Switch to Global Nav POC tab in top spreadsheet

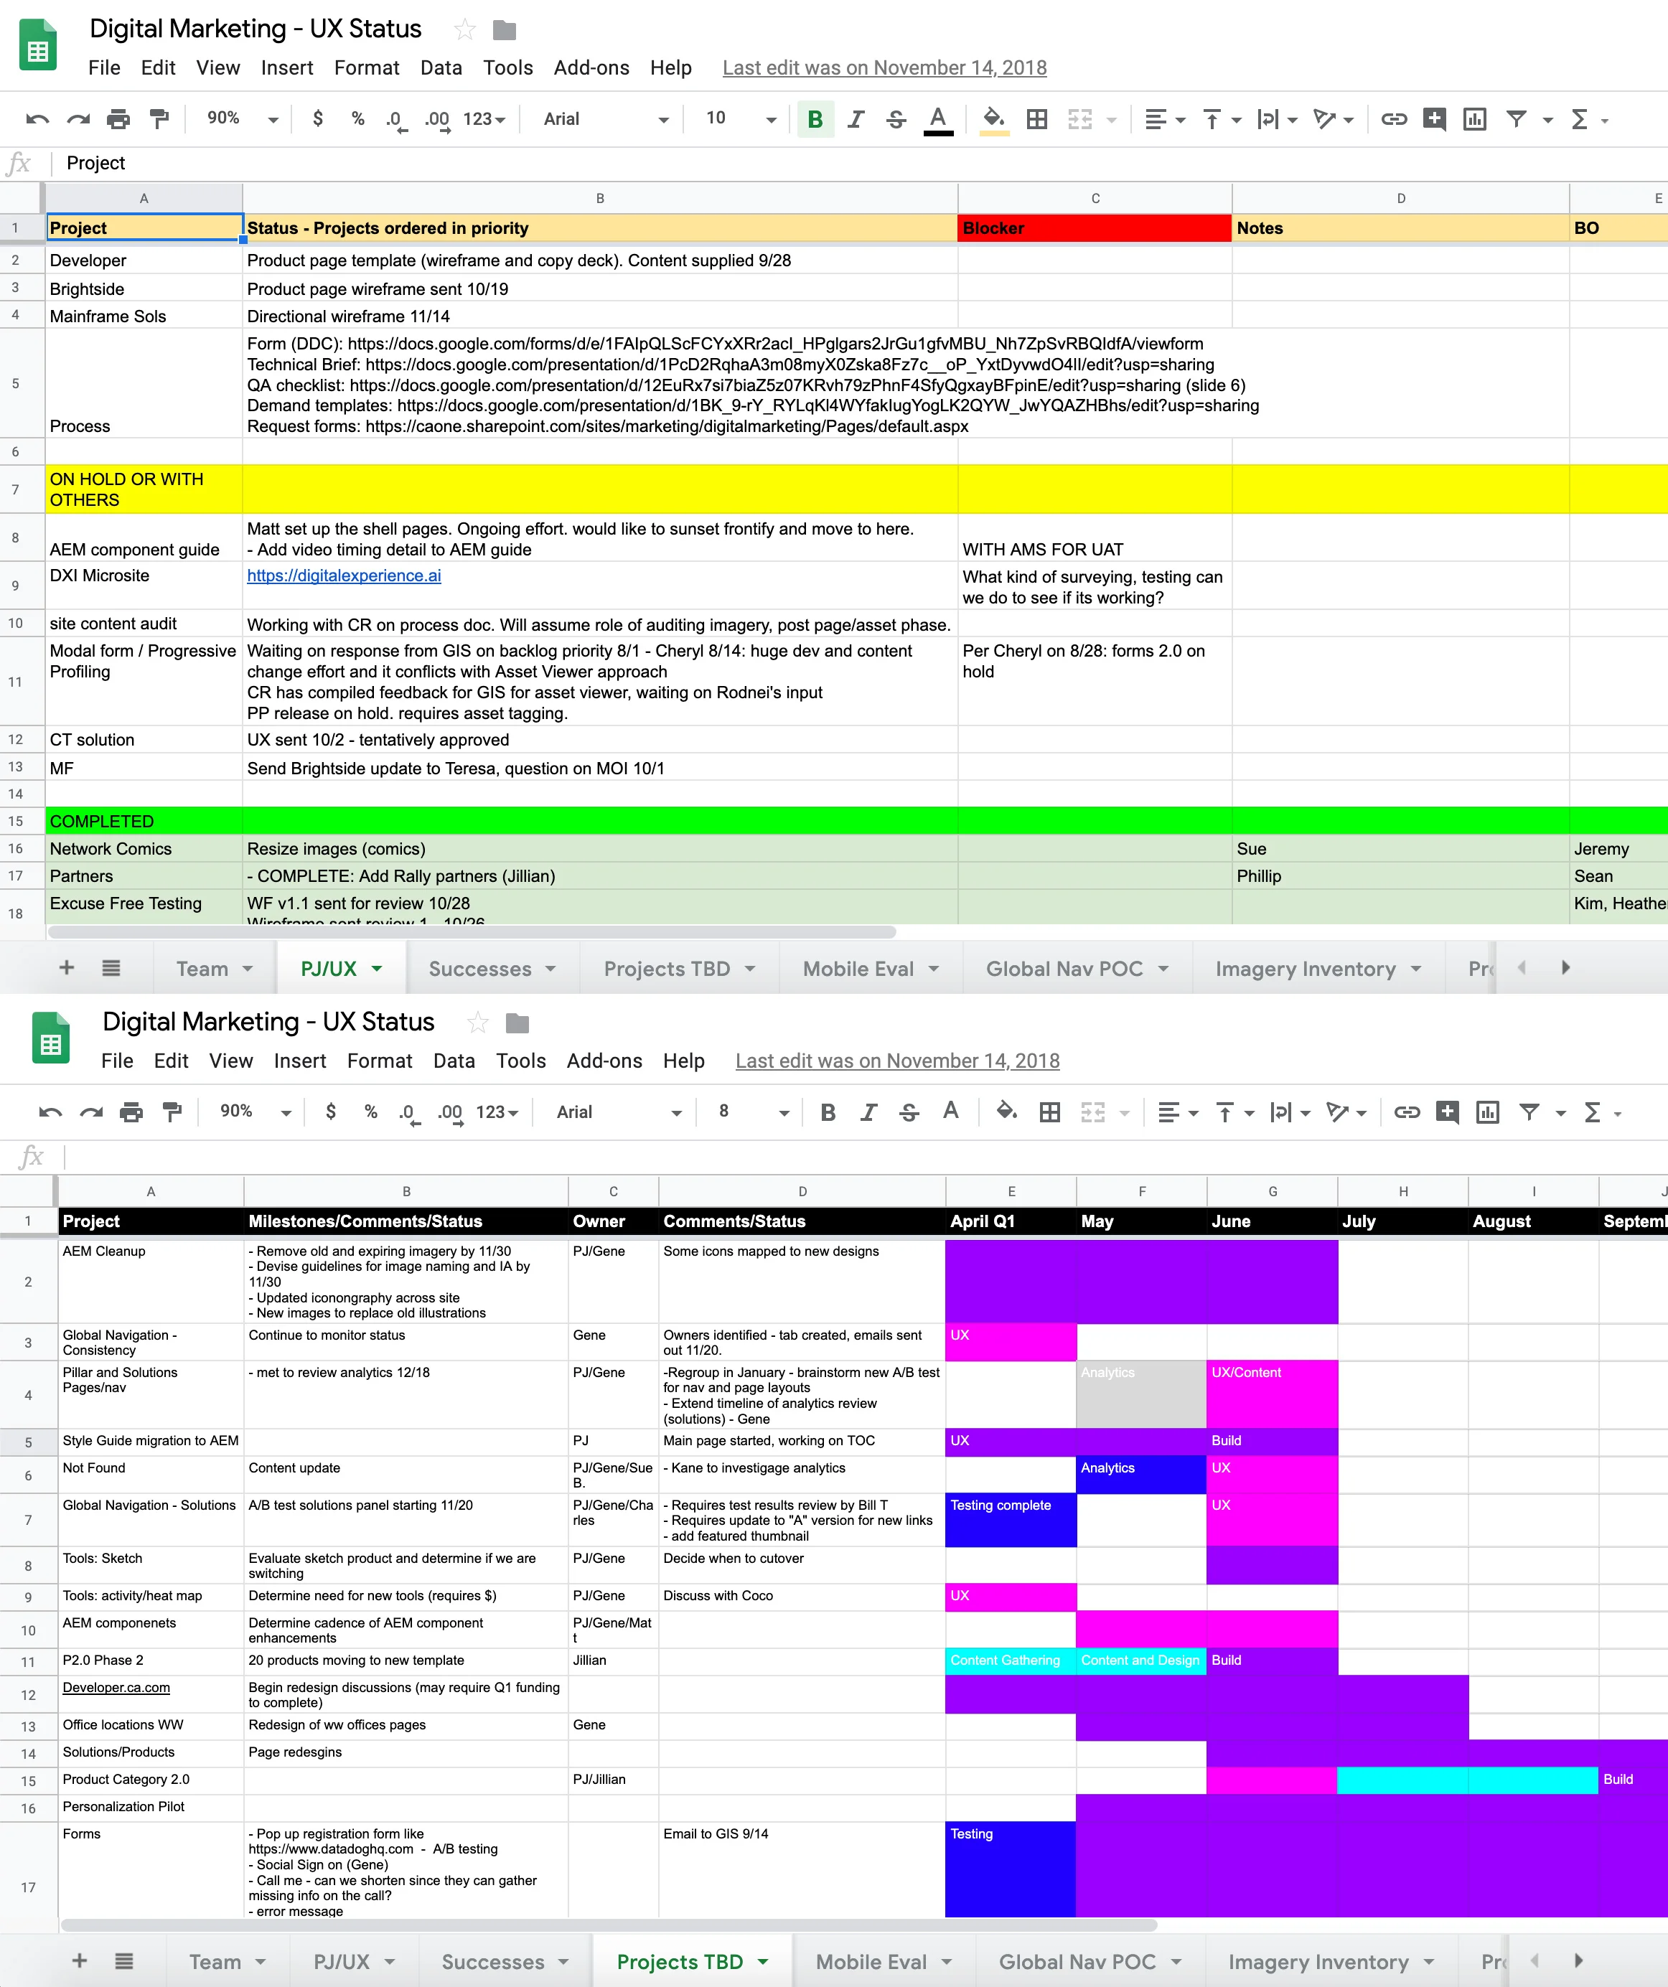(1077, 969)
